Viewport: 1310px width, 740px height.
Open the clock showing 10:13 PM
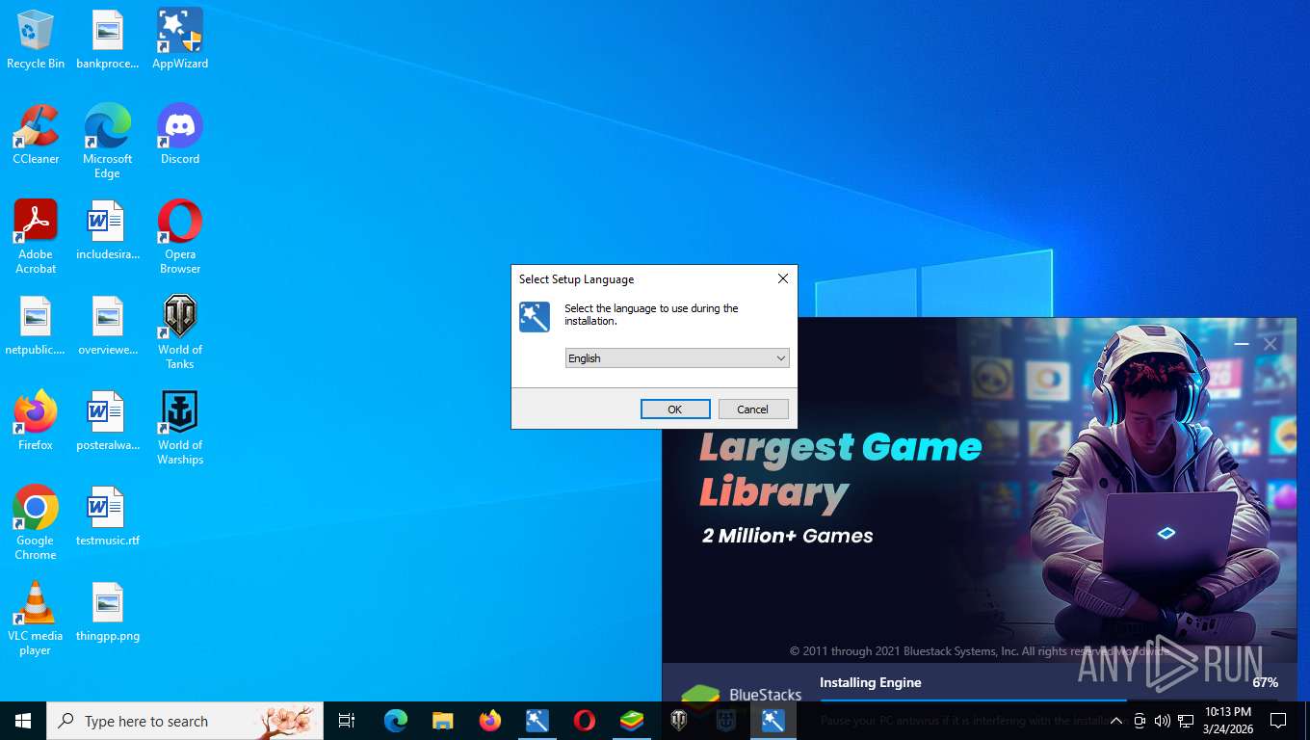(1228, 721)
